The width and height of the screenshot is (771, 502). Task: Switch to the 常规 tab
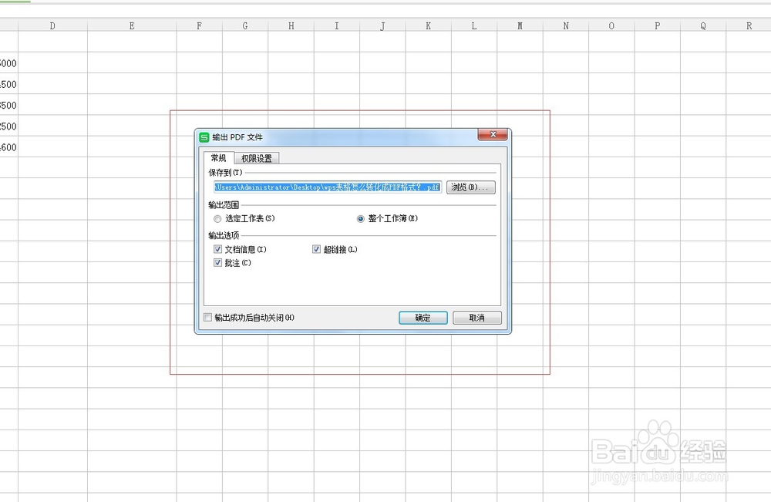[x=218, y=158]
